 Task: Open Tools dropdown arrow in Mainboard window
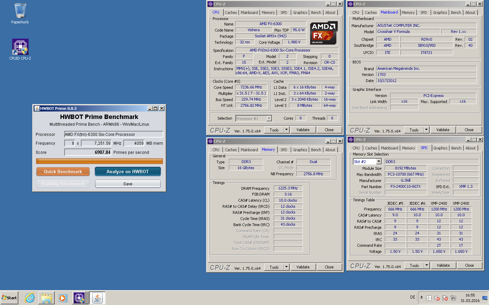click(426, 130)
